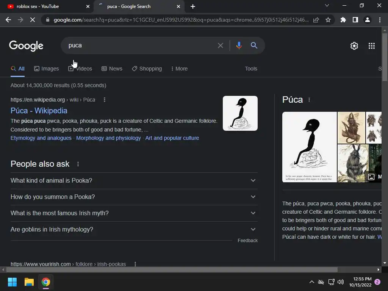
Task: View site information lock icon
Action: [48, 20]
